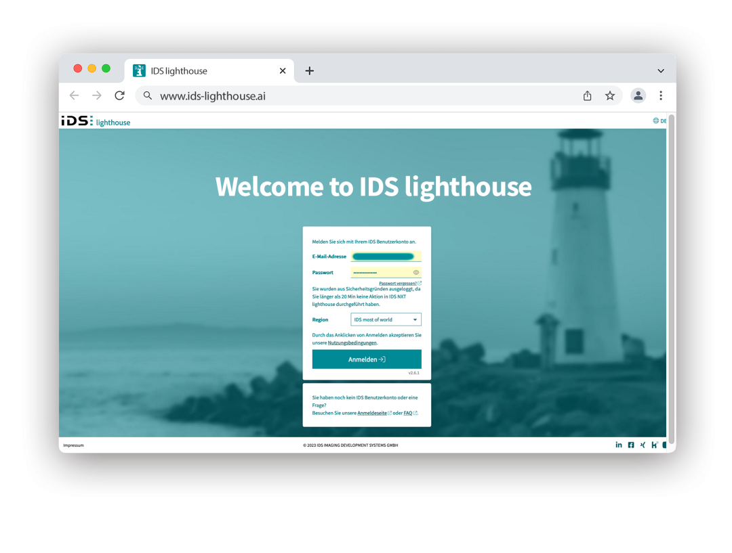The height and width of the screenshot is (553, 732).
Task: Open the Kununu footer icon
Action: point(655,445)
